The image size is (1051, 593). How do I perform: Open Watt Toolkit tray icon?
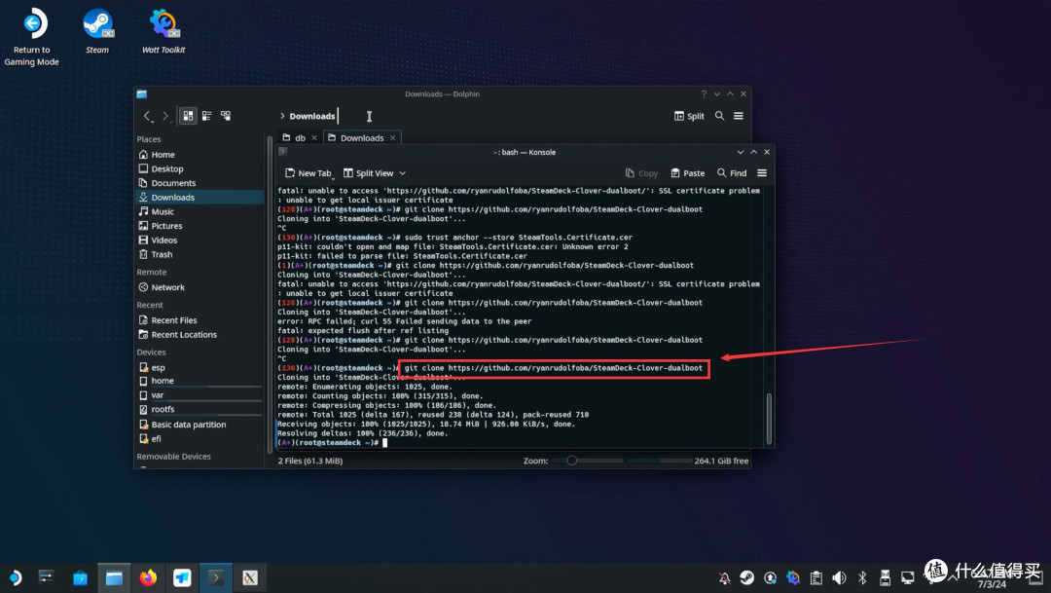[x=793, y=577]
